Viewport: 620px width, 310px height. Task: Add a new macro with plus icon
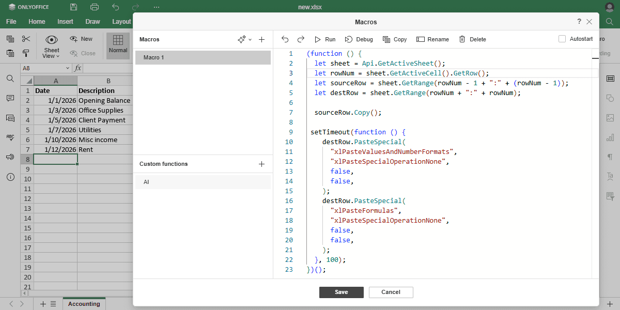click(x=261, y=39)
